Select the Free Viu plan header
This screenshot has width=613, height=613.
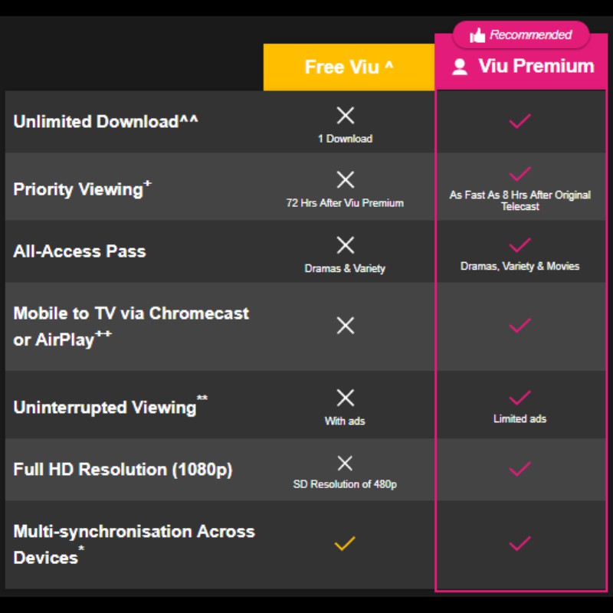(x=349, y=67)
